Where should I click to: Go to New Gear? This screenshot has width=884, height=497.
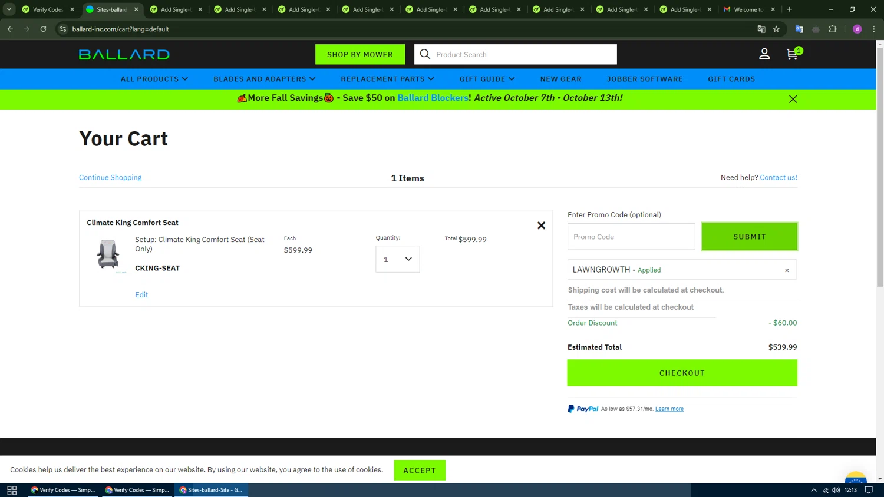(x=561, y=79)
